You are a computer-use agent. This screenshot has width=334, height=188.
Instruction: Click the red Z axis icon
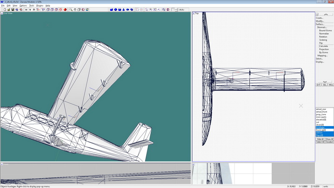point(167,9)
